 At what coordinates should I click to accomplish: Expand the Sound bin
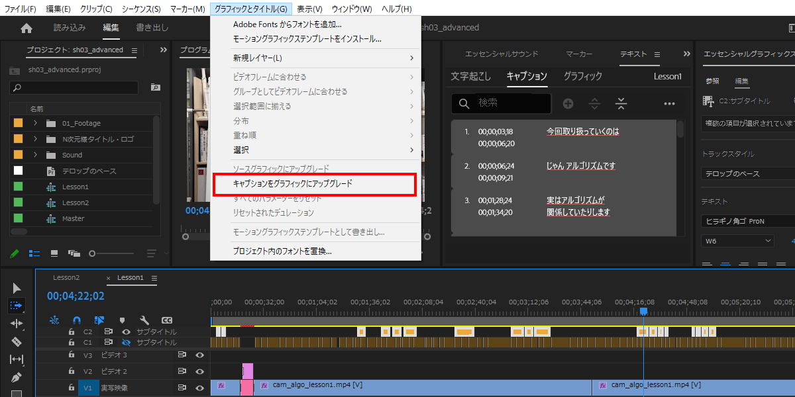coord(35,155)
